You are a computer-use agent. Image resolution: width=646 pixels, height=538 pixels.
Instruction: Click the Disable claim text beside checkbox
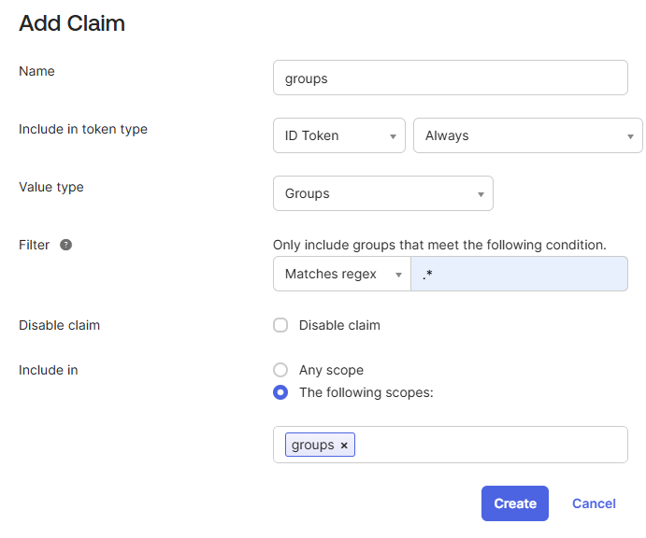coord(339,325)
